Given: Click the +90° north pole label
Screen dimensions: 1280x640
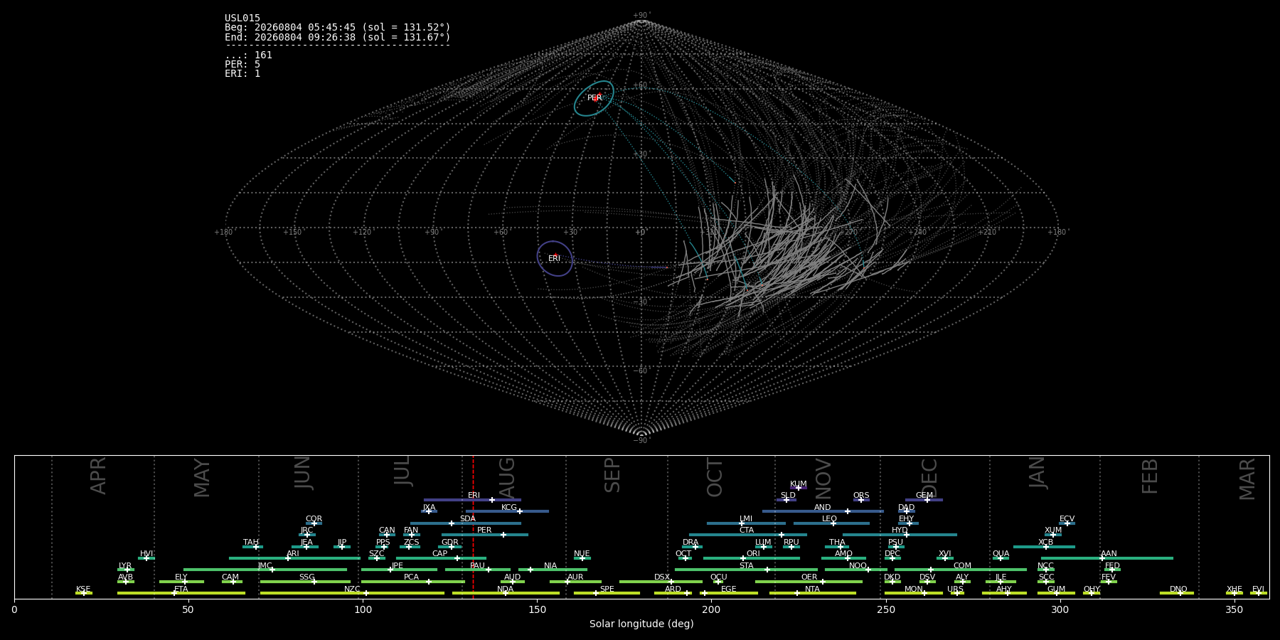Looking at the screenshot, I should pyautogui.click(x=641, y=16).
